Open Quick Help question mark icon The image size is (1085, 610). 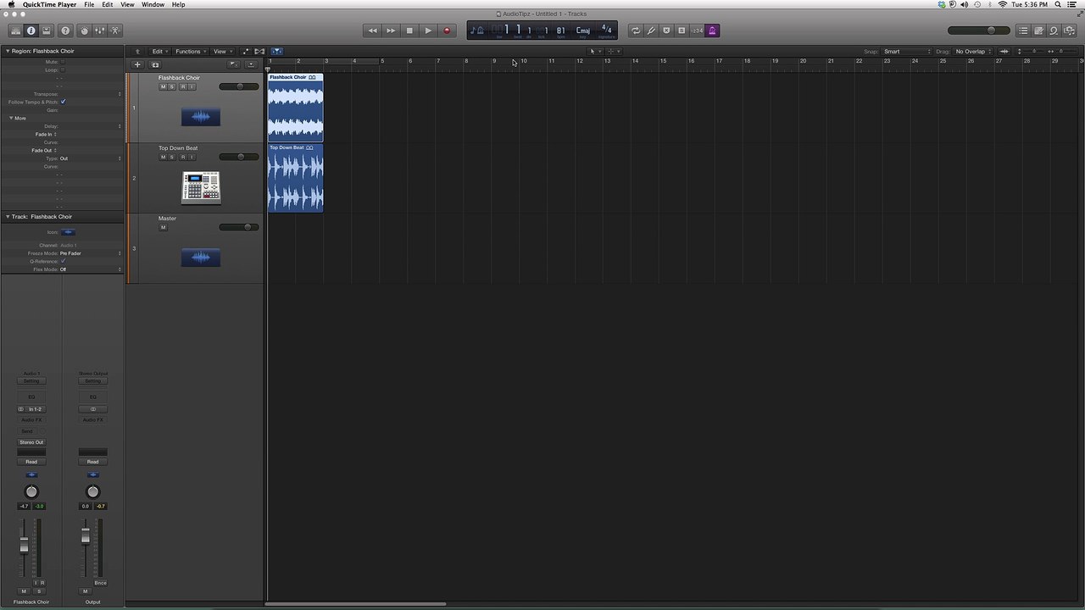point(66,30)
